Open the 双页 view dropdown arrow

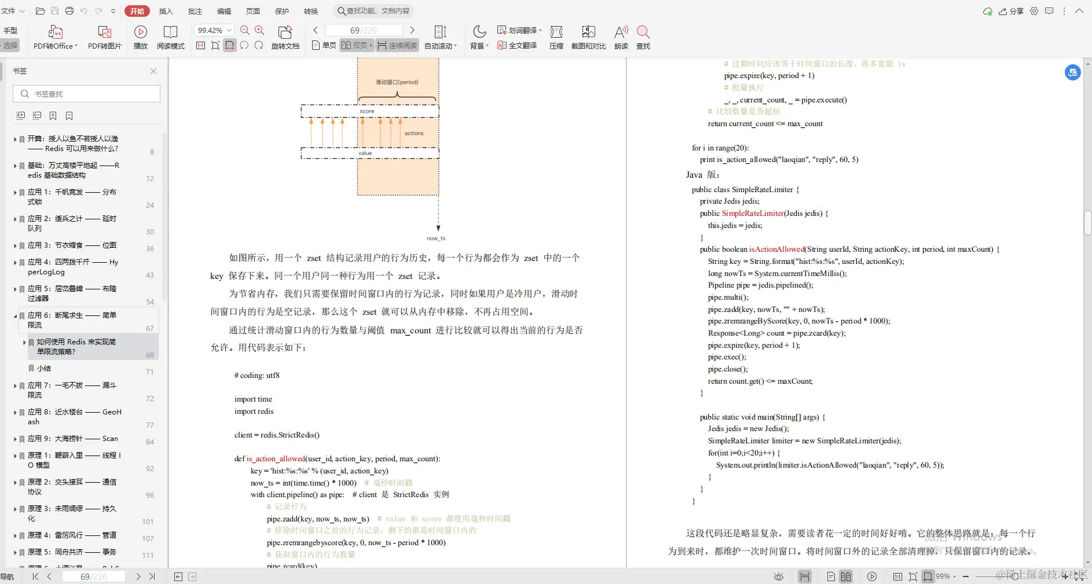point(371,45)
